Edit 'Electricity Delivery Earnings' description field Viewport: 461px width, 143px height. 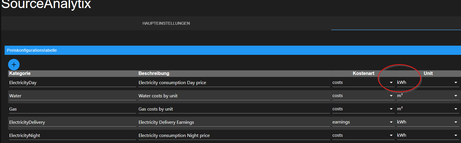[x=234, y=122]
